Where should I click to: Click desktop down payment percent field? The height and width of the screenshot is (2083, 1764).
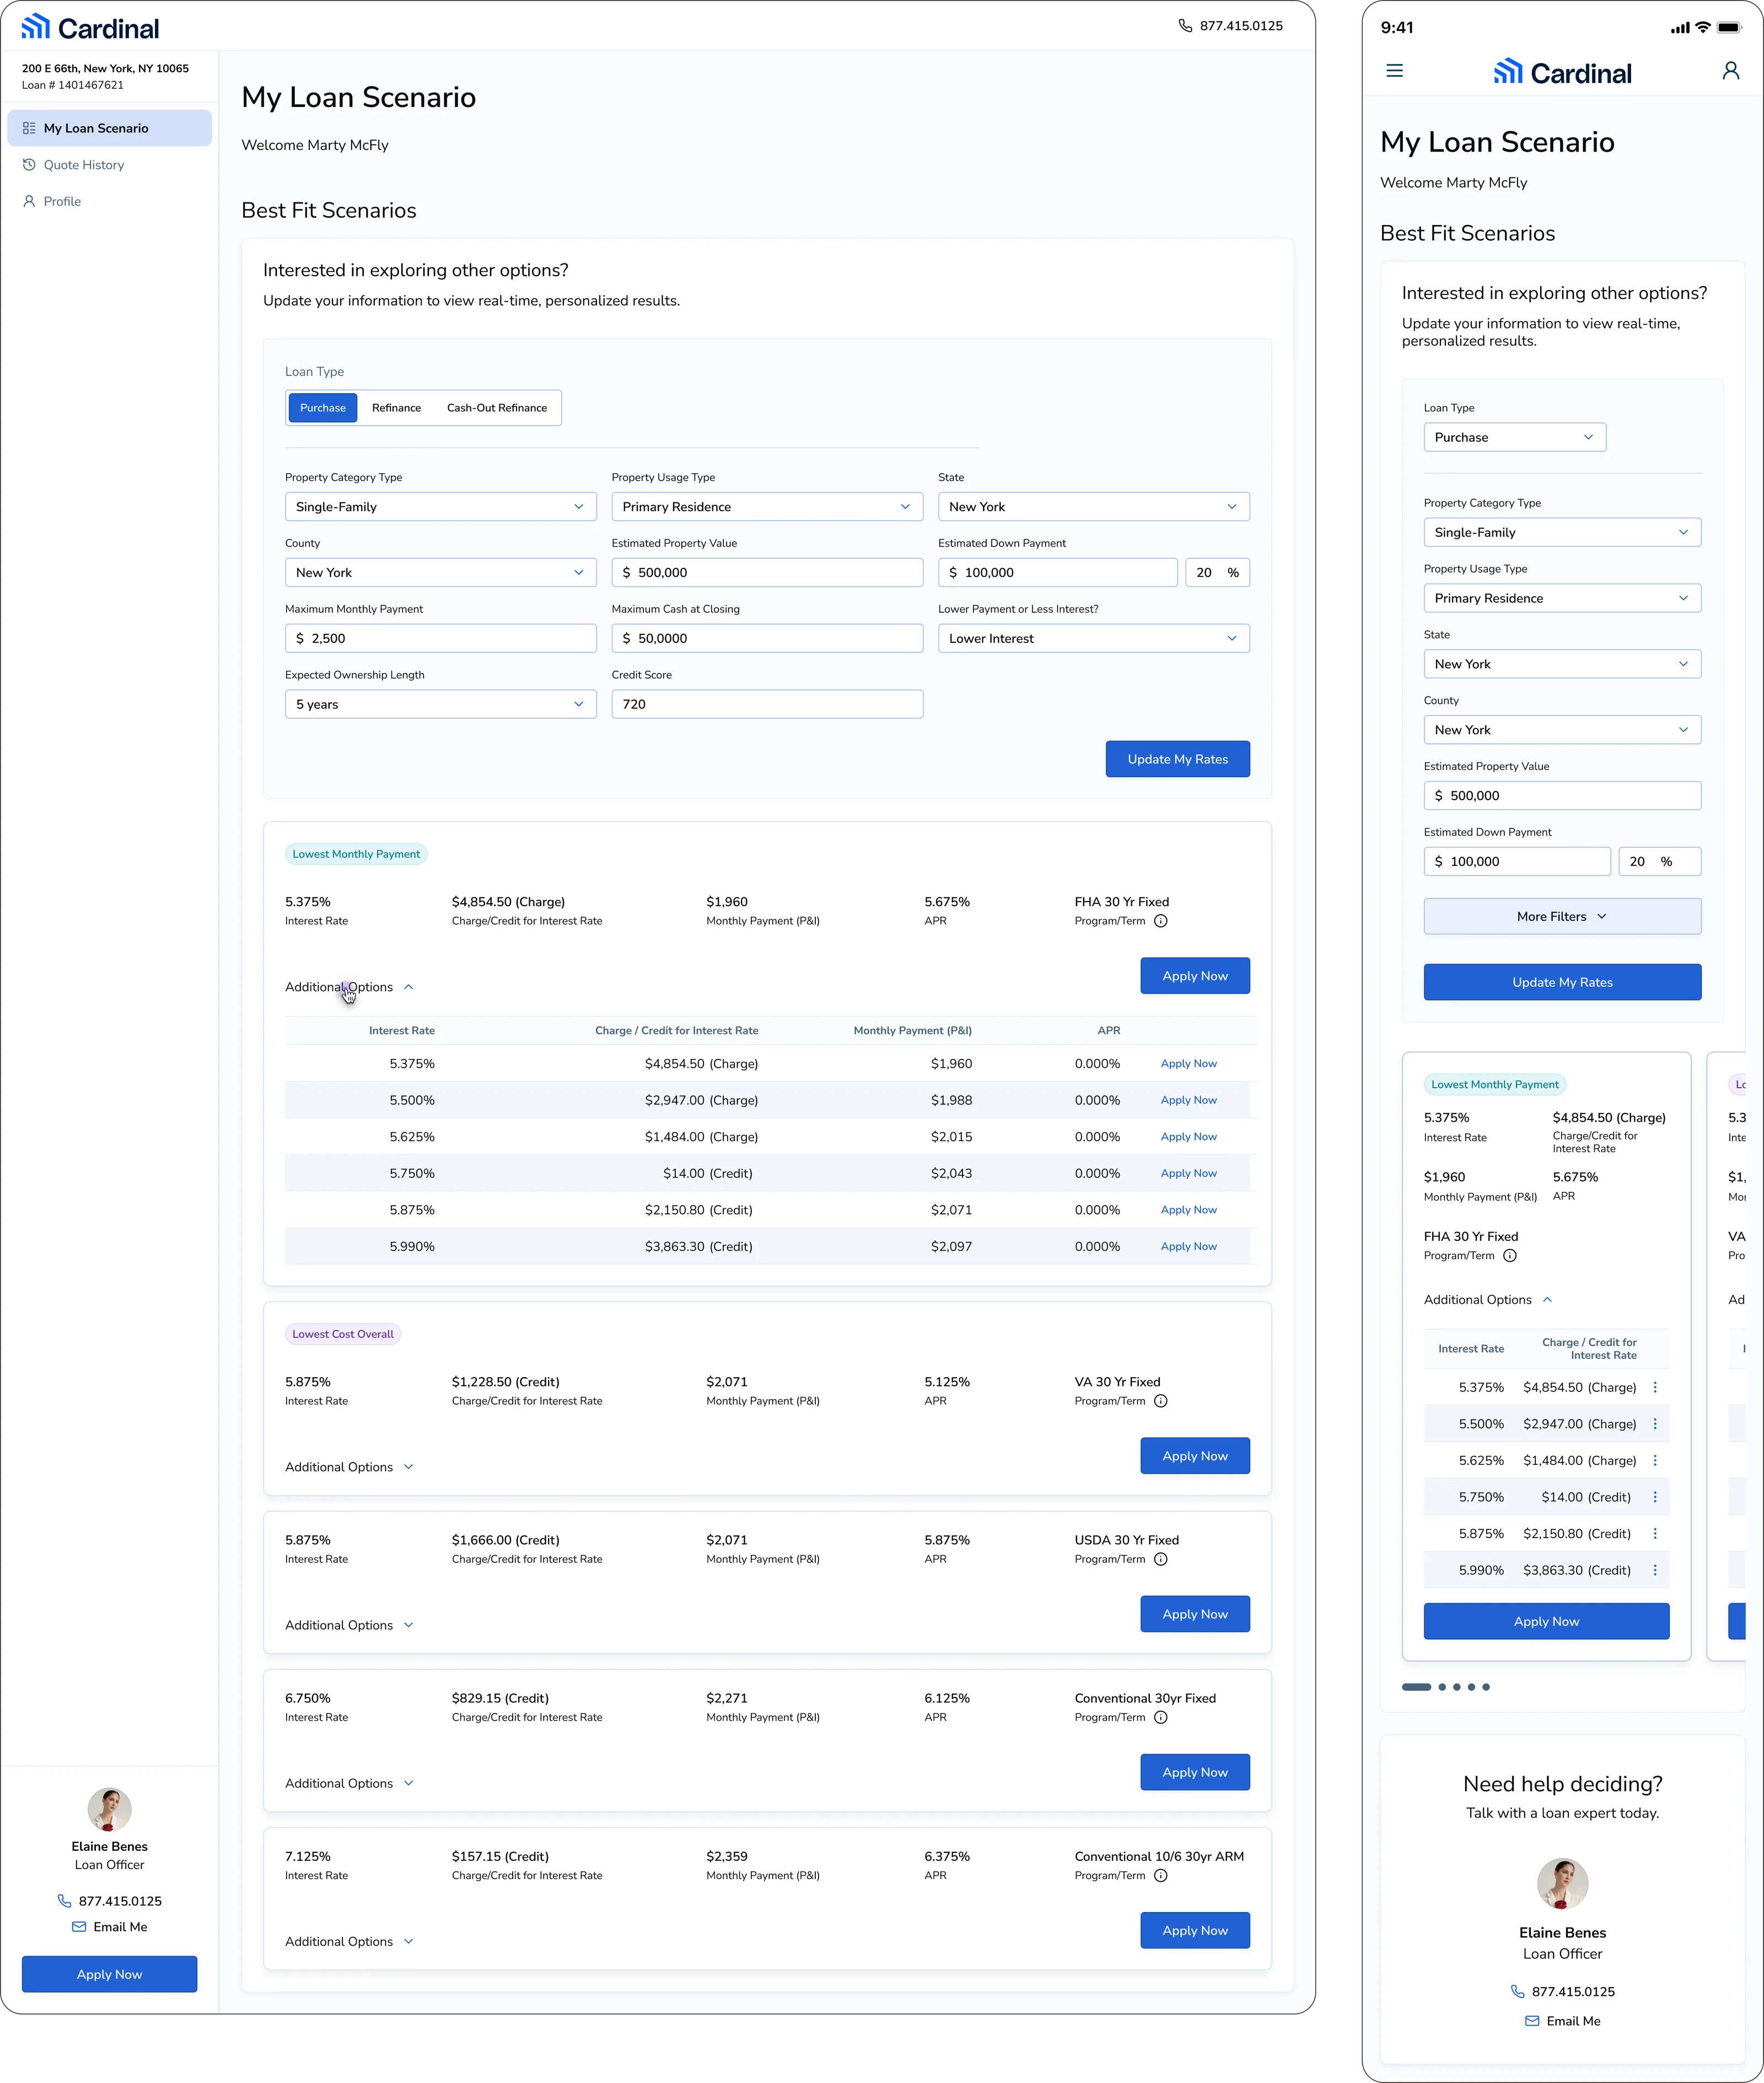(x=1217, y=573)
